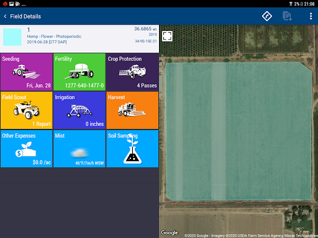This screenshot has width=318, height=238.
Task: Click the Google logo on the map
Action: 170,232
